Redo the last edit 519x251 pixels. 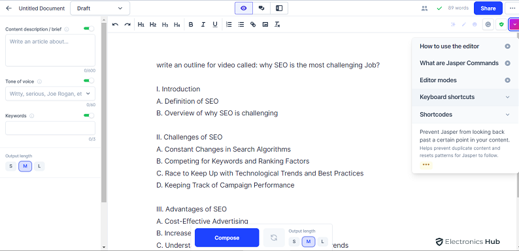(127, 24)
